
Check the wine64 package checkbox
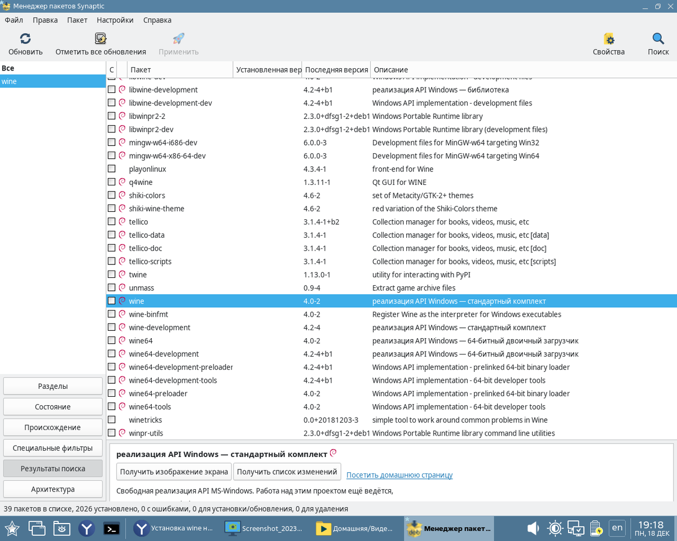(112, 340)
